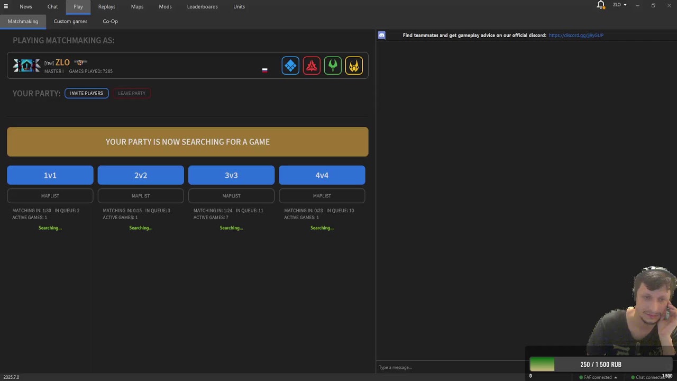
Task: Click the 250 / 1500 RUB progress bar
Action: (601, 364)
